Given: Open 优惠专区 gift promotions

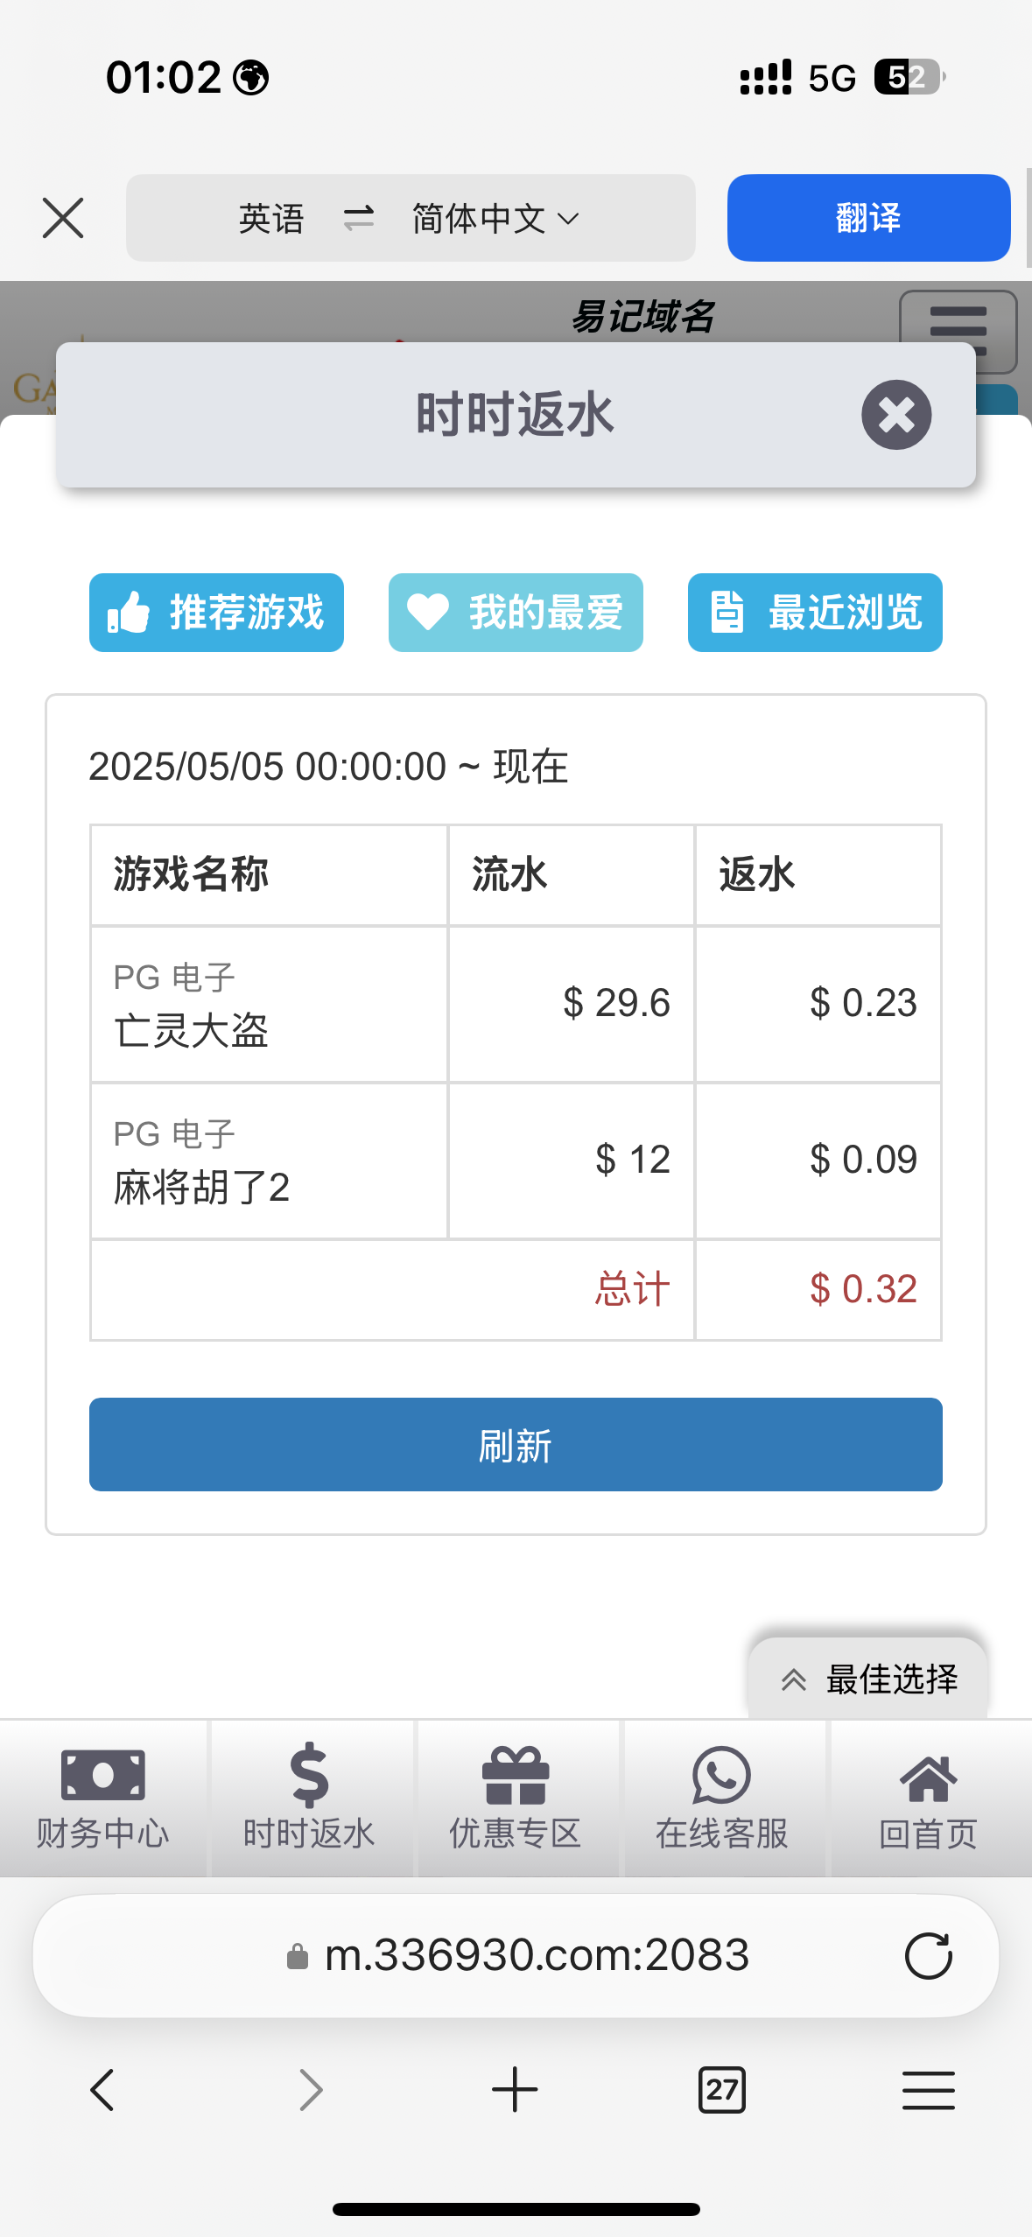Looking at the screenshot, I should point(516,1799).
